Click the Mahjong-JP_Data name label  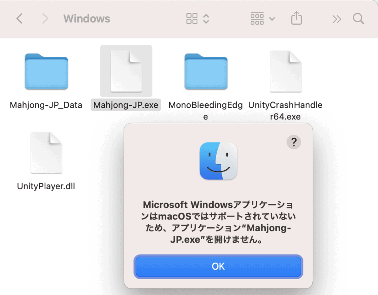click(x=46, y=105)
